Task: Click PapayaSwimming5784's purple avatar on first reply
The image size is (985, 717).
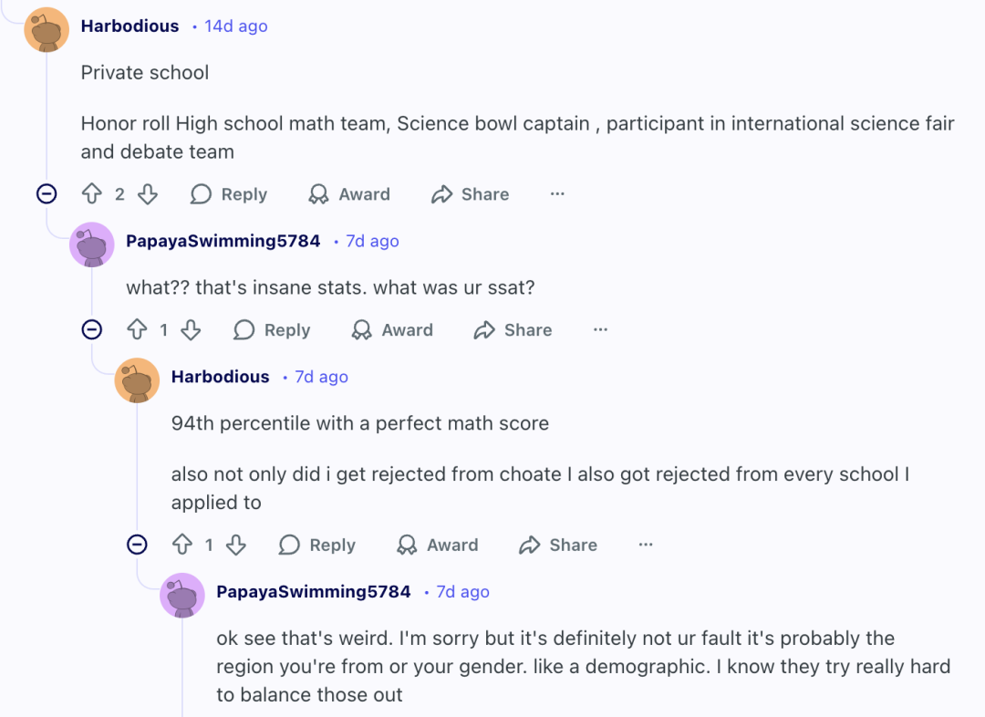Action: (92, 244)
